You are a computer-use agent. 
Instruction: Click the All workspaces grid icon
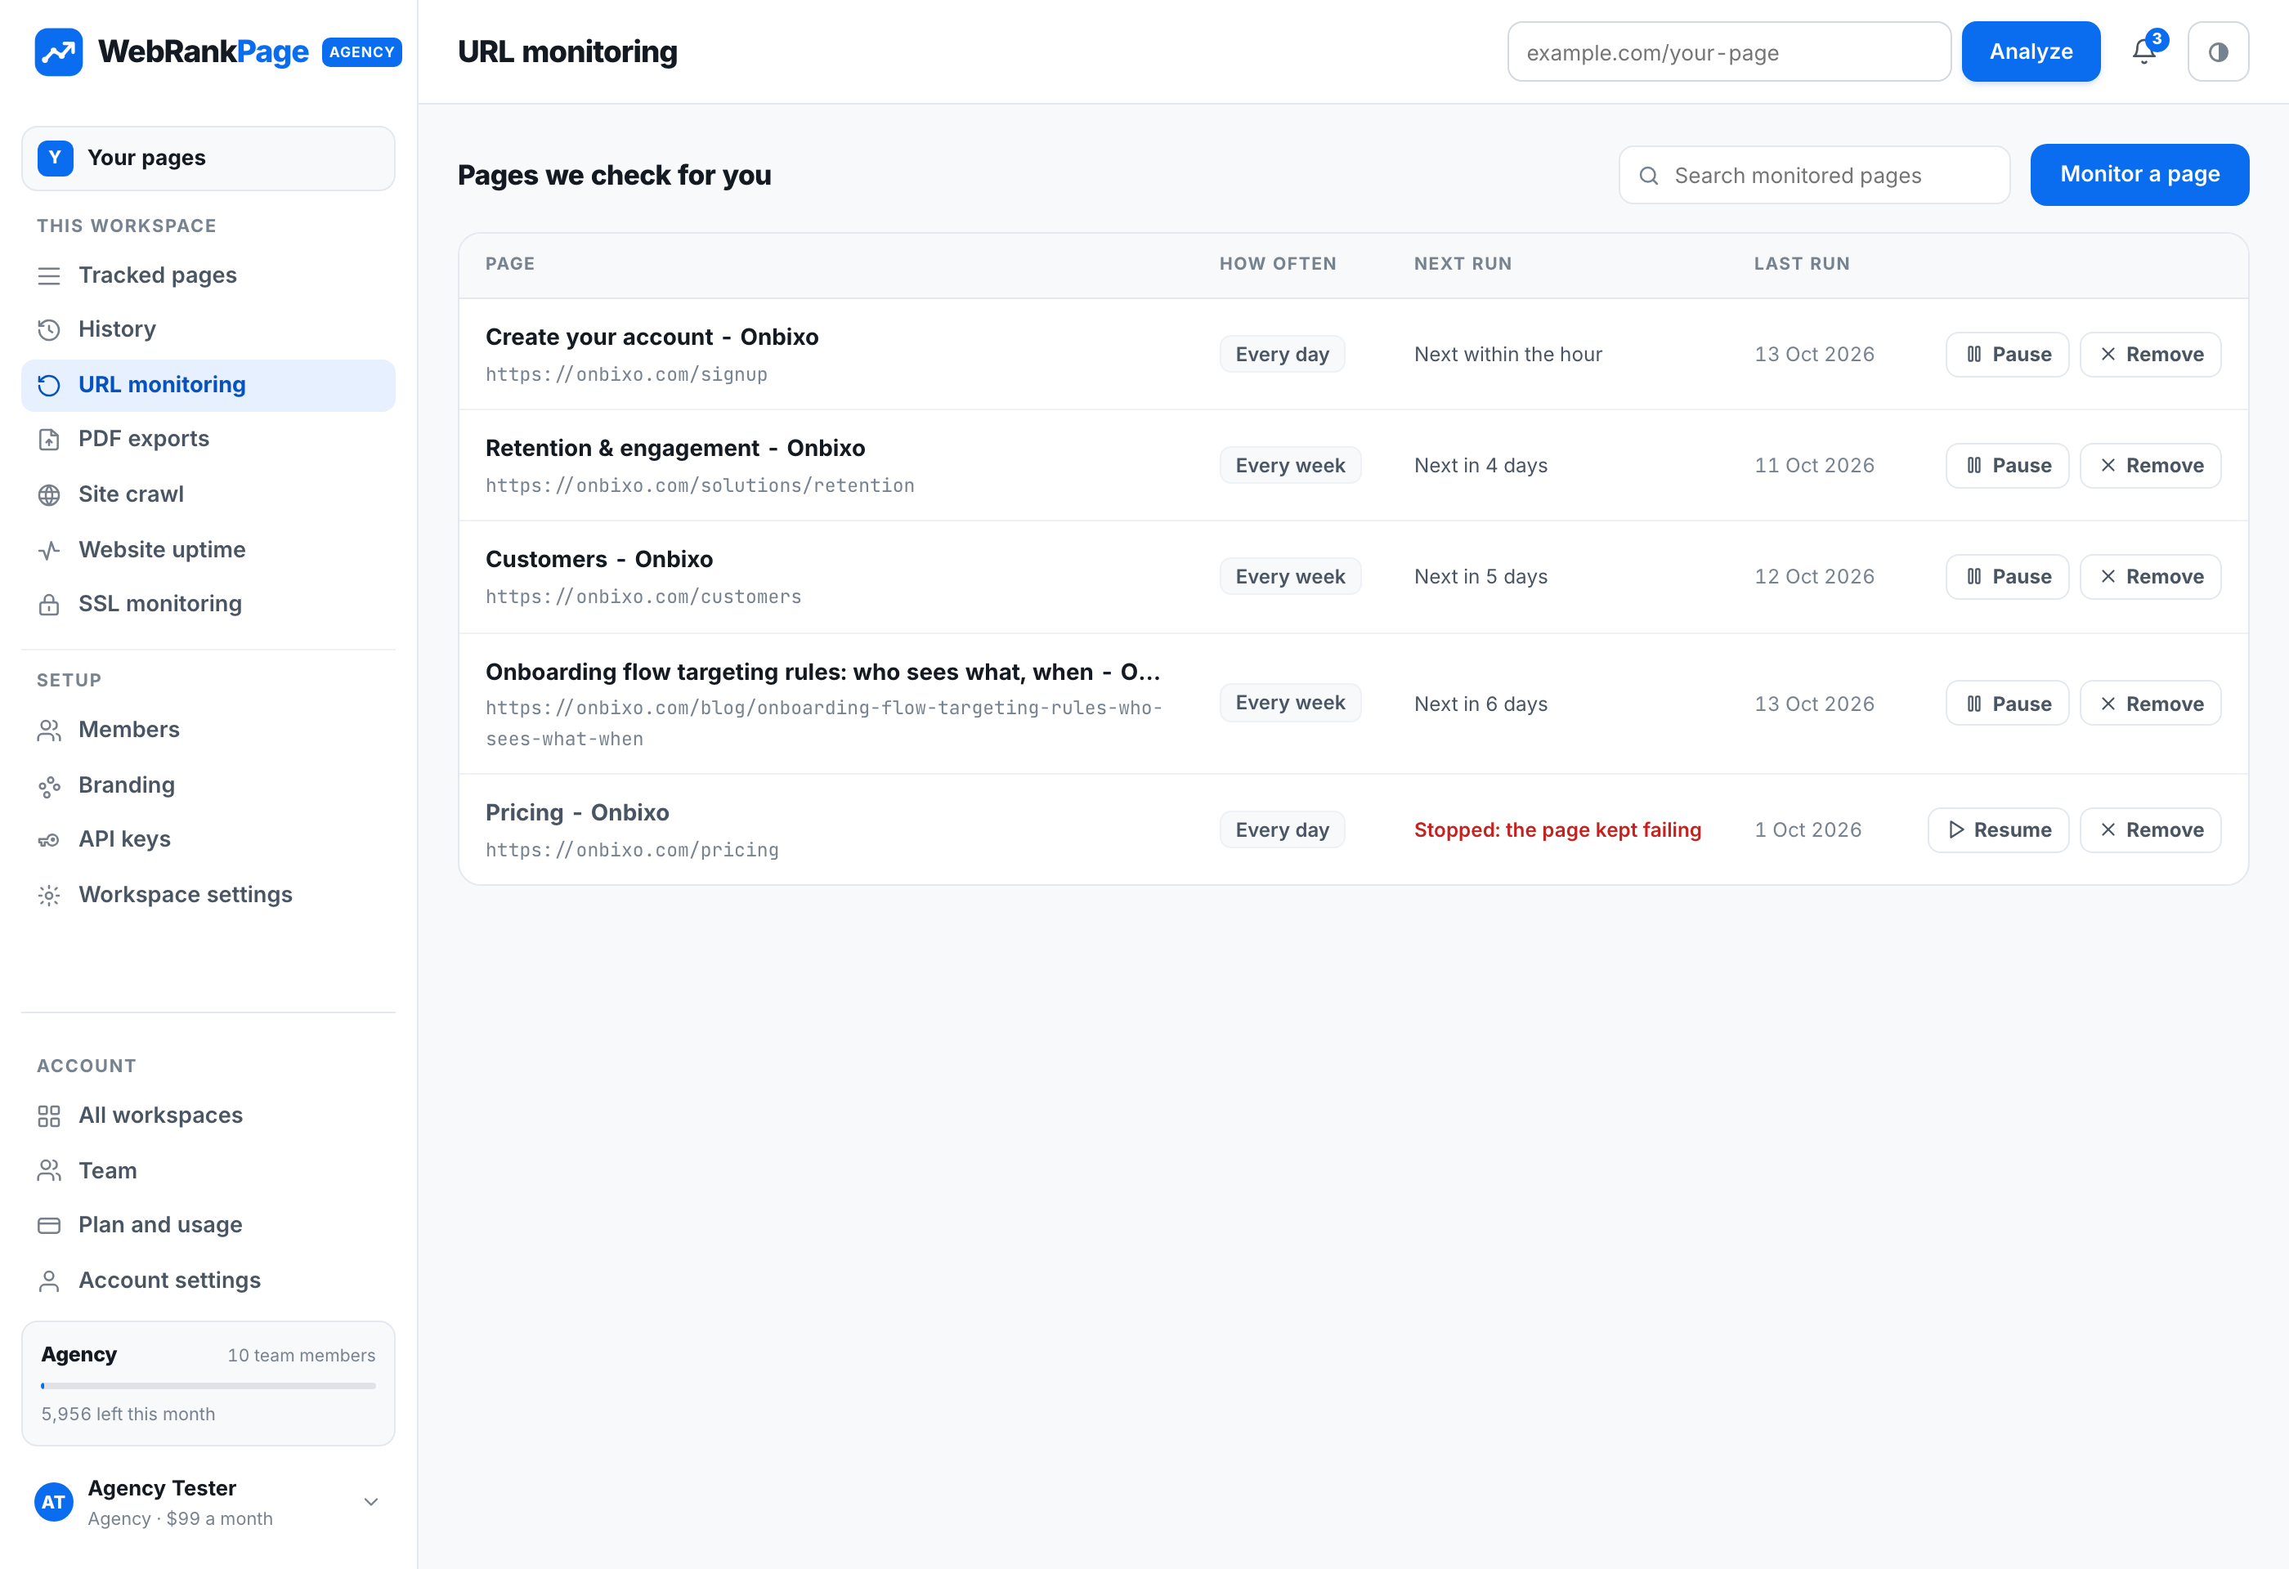pos(49,1116)
